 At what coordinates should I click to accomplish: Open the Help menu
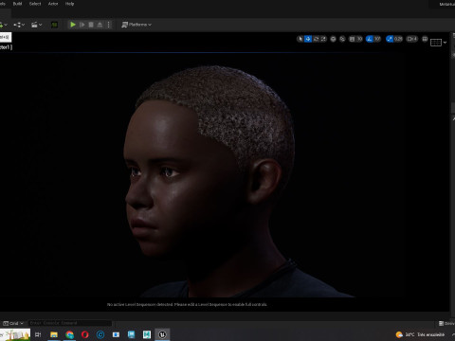coord(69,4)
